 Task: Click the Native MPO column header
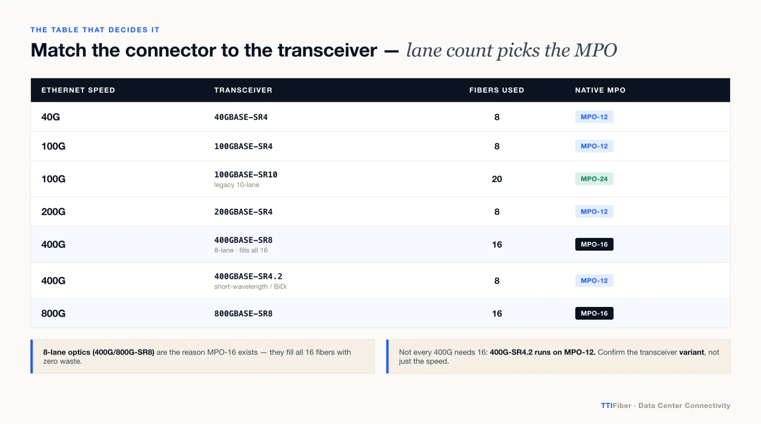tap(600, 90)
